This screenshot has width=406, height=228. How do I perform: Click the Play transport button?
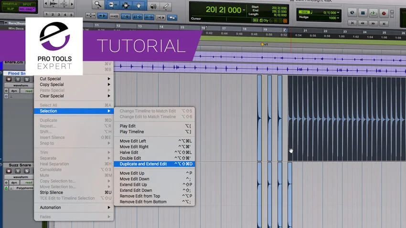373,13
